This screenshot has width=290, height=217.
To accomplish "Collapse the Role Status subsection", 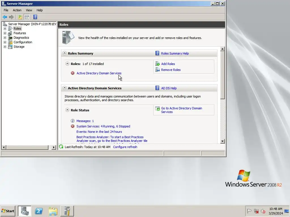I will tap(67, 110).
